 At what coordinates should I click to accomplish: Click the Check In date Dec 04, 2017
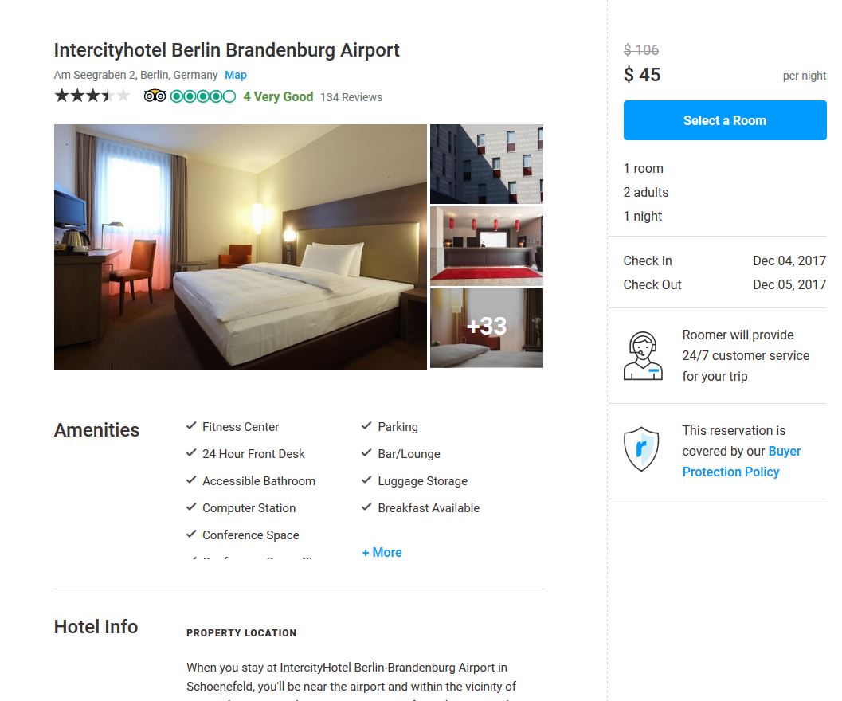point(789,261)
